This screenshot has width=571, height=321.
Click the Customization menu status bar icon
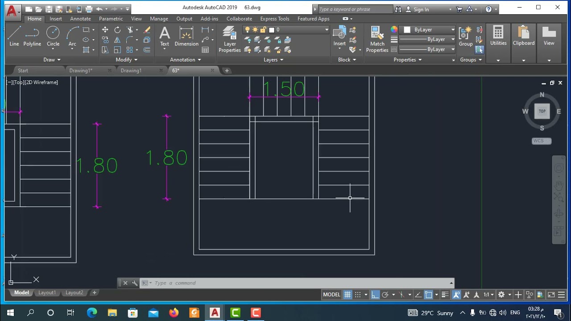tap(561, 295)
